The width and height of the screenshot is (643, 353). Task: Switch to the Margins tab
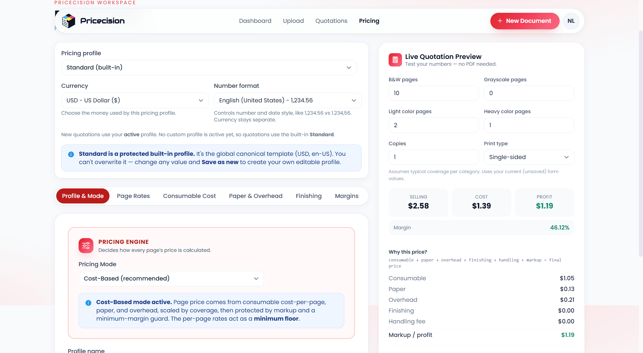pos(347,196)
